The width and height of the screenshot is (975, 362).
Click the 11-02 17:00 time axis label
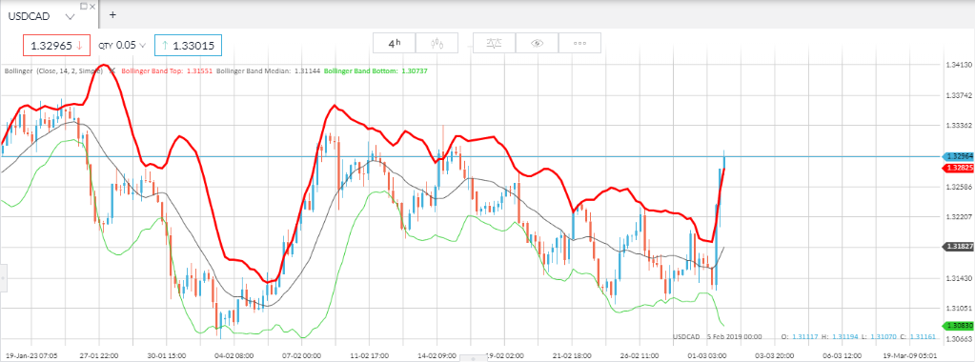(x=370, y=355)
